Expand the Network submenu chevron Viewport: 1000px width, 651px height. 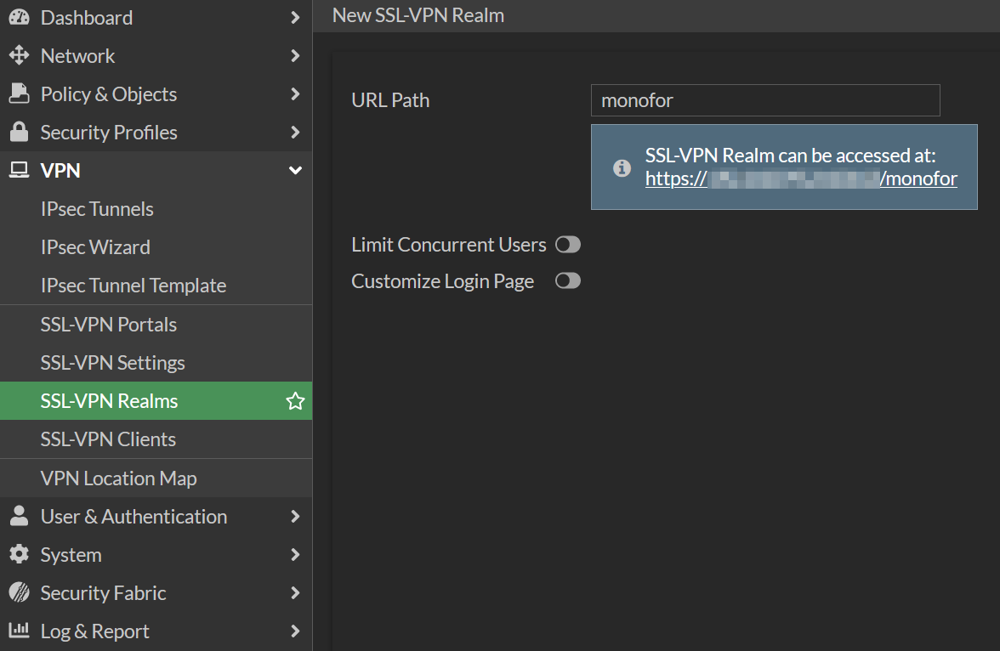click(295, 56)
